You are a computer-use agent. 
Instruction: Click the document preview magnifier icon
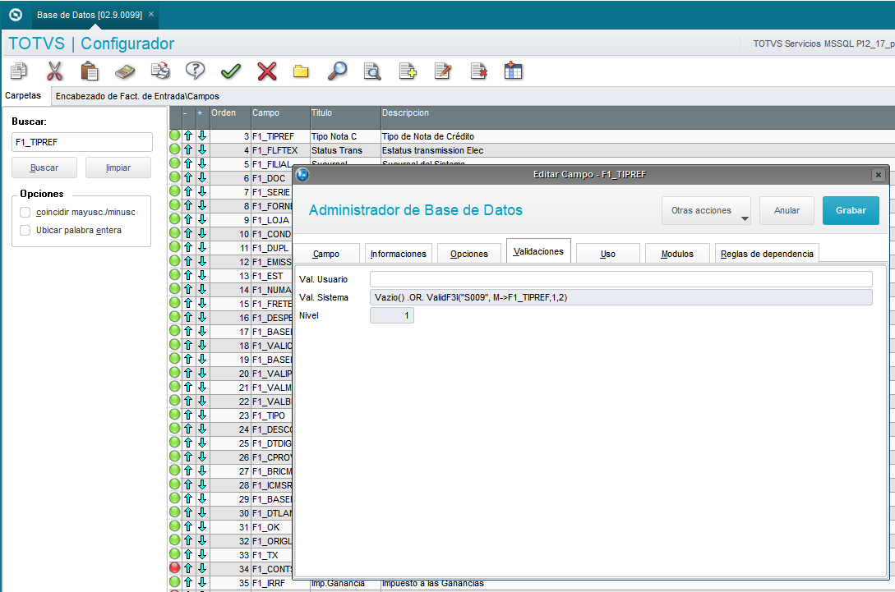[x=372, y=71]
